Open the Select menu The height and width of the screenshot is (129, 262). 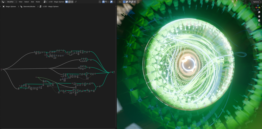point(27,2)
